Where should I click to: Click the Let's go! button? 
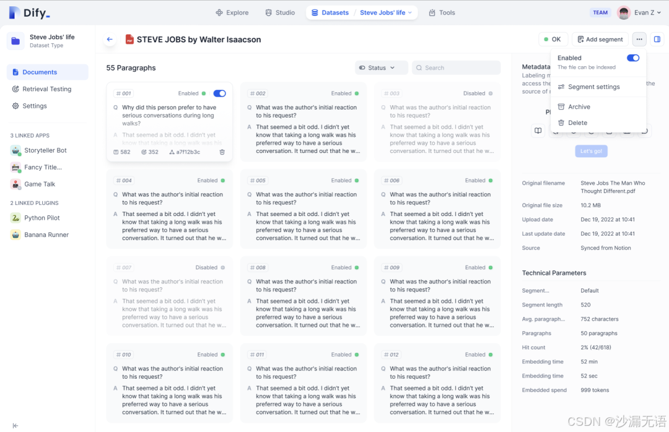pos(591,151)
